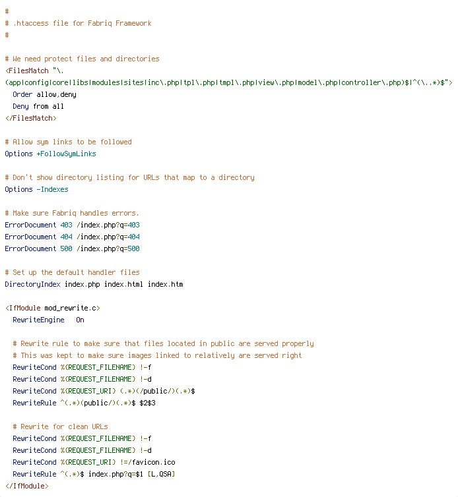Click the closing IfModule tag
This screenshot has width=458, height=497.
(x=27, y=486)
